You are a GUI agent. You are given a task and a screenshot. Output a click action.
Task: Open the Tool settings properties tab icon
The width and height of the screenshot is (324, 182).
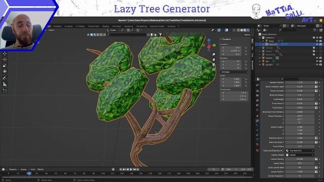click(258, 85)
